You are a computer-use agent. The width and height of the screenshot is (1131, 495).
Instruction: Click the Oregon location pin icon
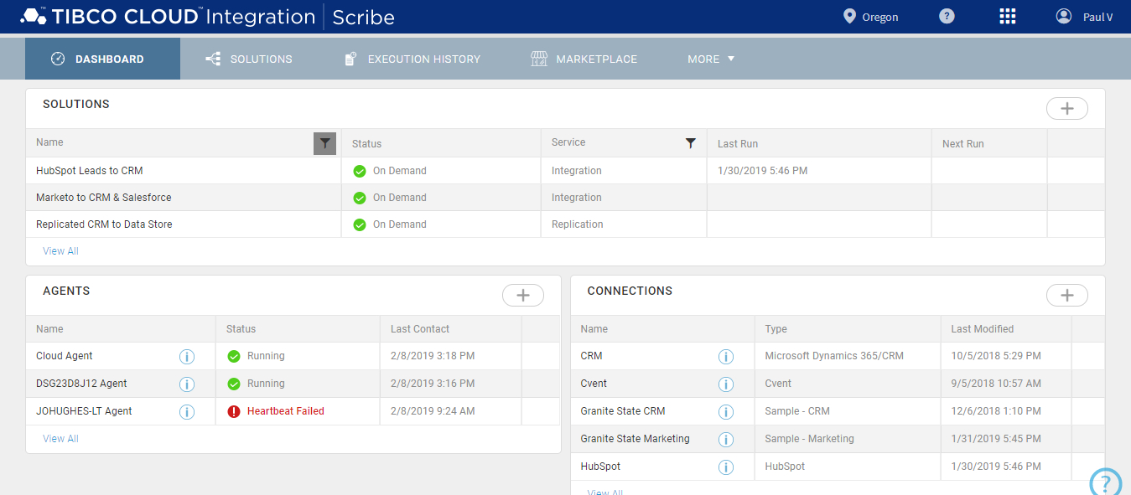pyautogui.click(x=849, y=16)
